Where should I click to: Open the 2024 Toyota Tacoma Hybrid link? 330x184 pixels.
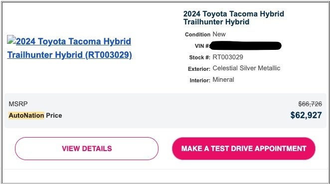pos(73,41)
